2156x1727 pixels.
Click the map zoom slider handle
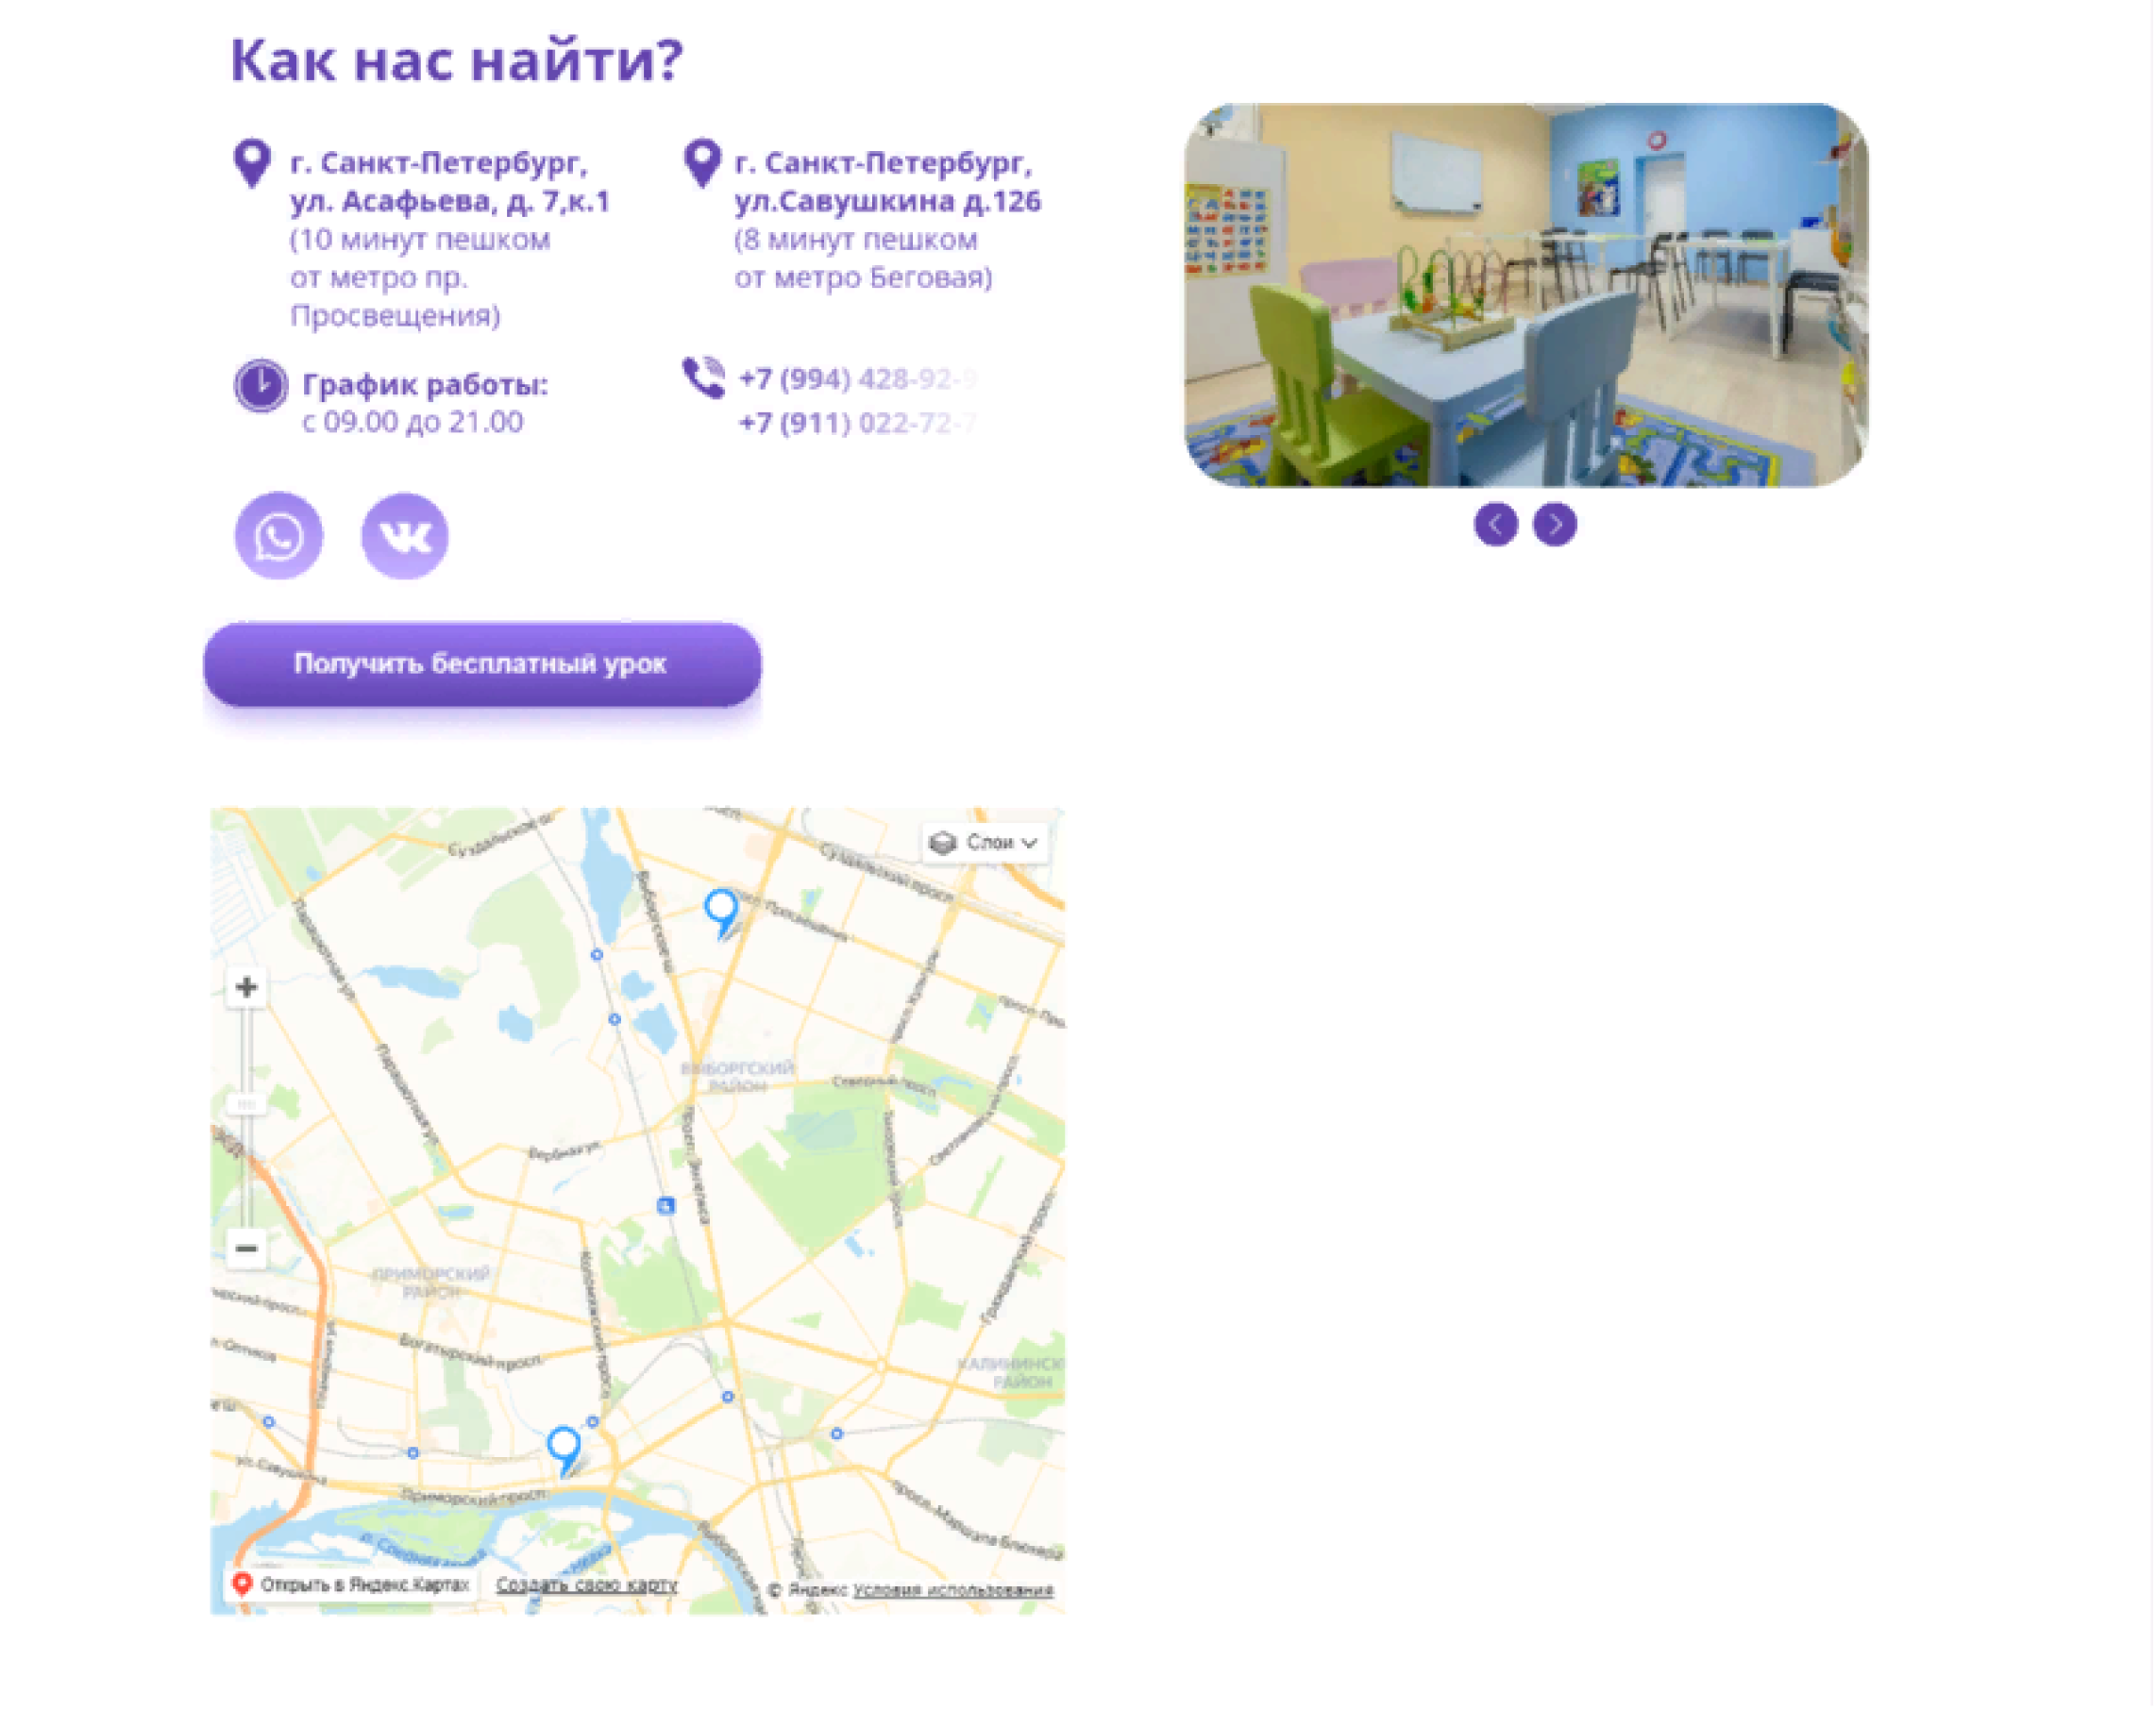(x=247, y=1106)
